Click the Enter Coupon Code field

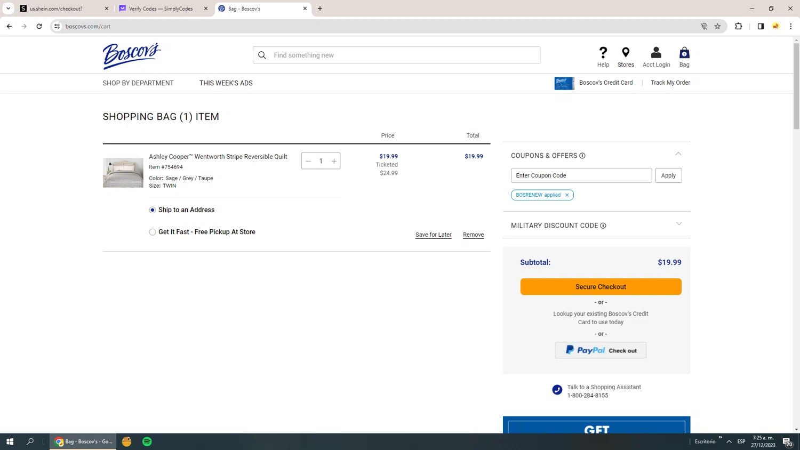[x=581, y=175]
